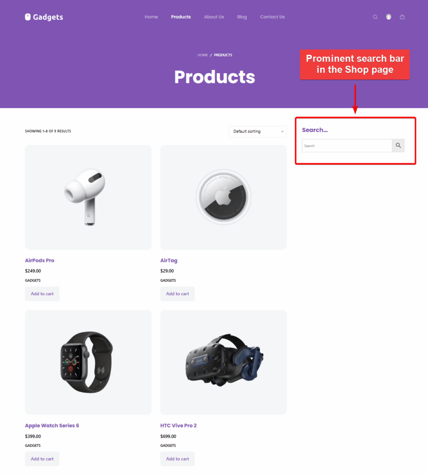Click the Gadgets logo icon
The width and height of the screenshot is (428, 474).
pyautogui.click(x=27, y=17)
